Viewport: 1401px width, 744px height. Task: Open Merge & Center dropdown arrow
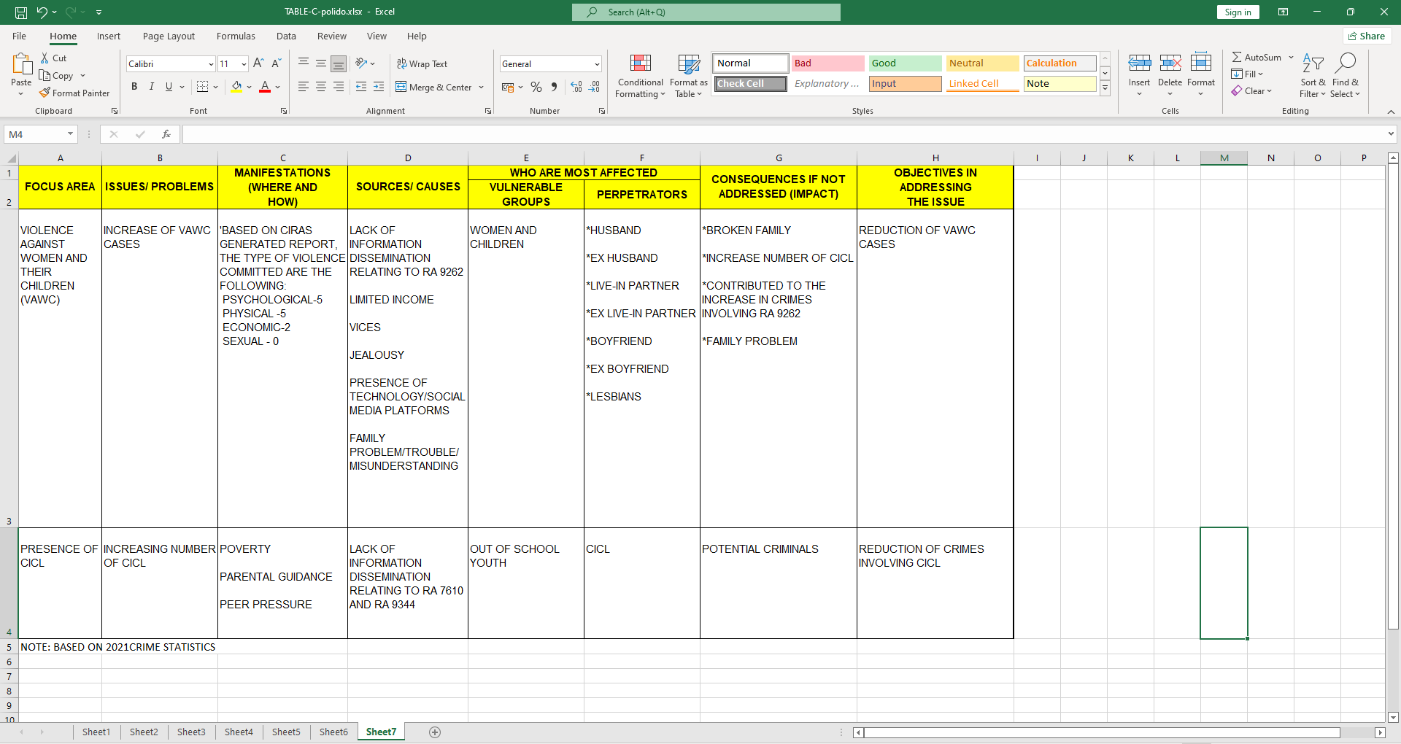pos(482,88)
